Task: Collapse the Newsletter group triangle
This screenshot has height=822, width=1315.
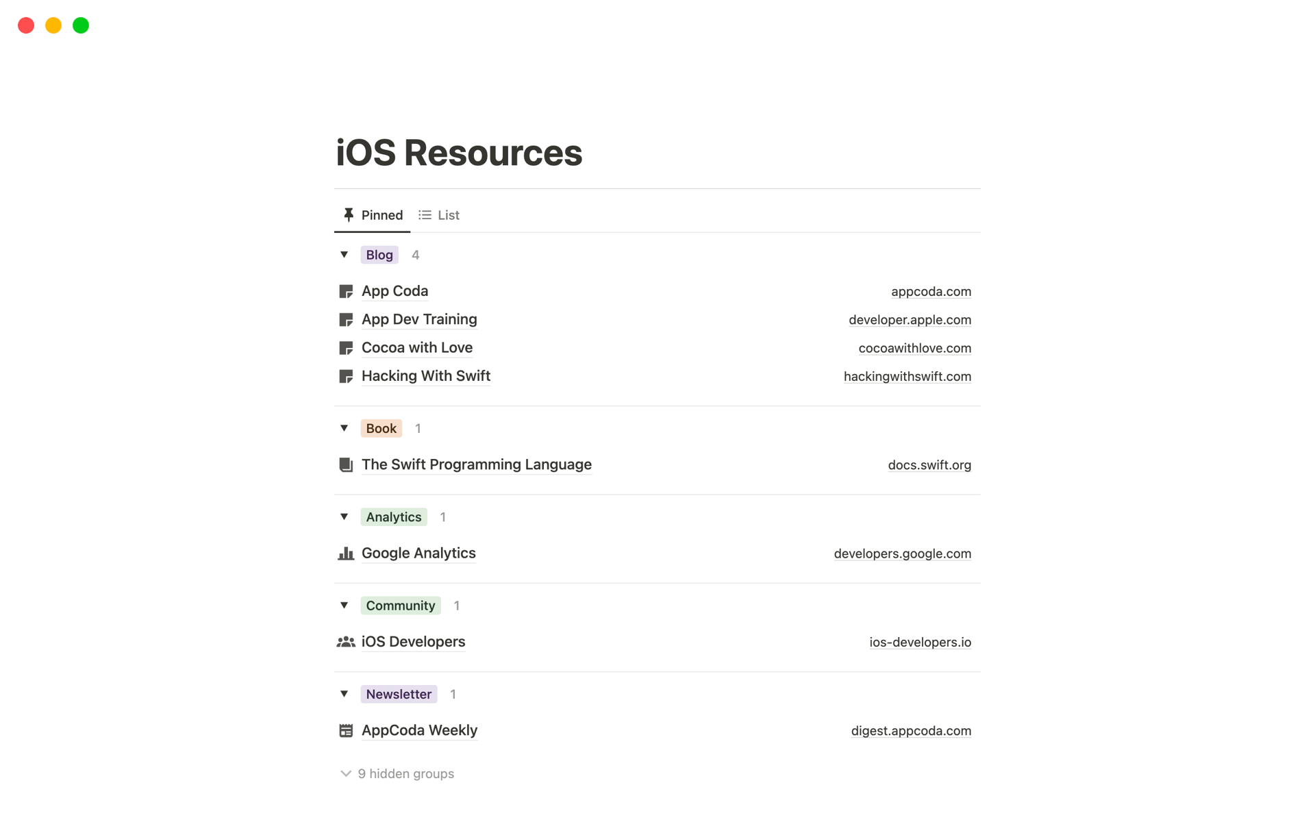Action: point(345,694)
